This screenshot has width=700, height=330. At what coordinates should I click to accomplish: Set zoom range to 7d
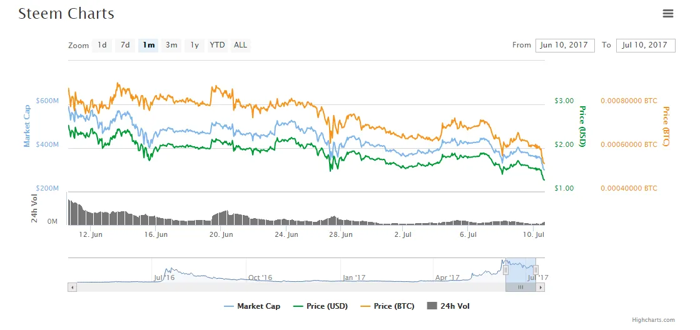[125, 45]
